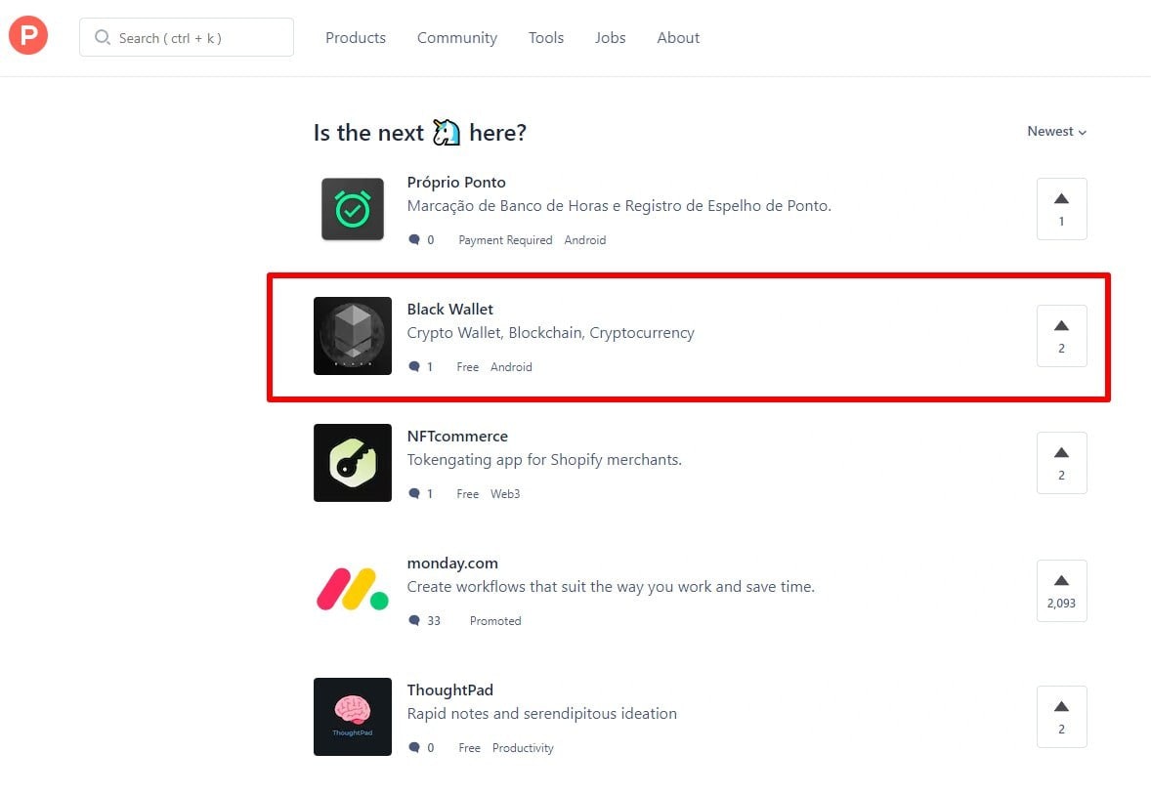Open comments icon for ThoughtPad
This screenshot has height=794, width=1151.
pos(414,748)
